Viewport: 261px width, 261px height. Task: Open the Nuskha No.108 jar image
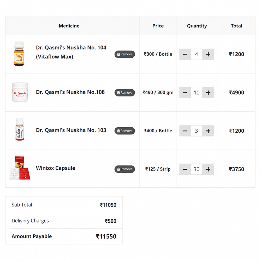20,92
